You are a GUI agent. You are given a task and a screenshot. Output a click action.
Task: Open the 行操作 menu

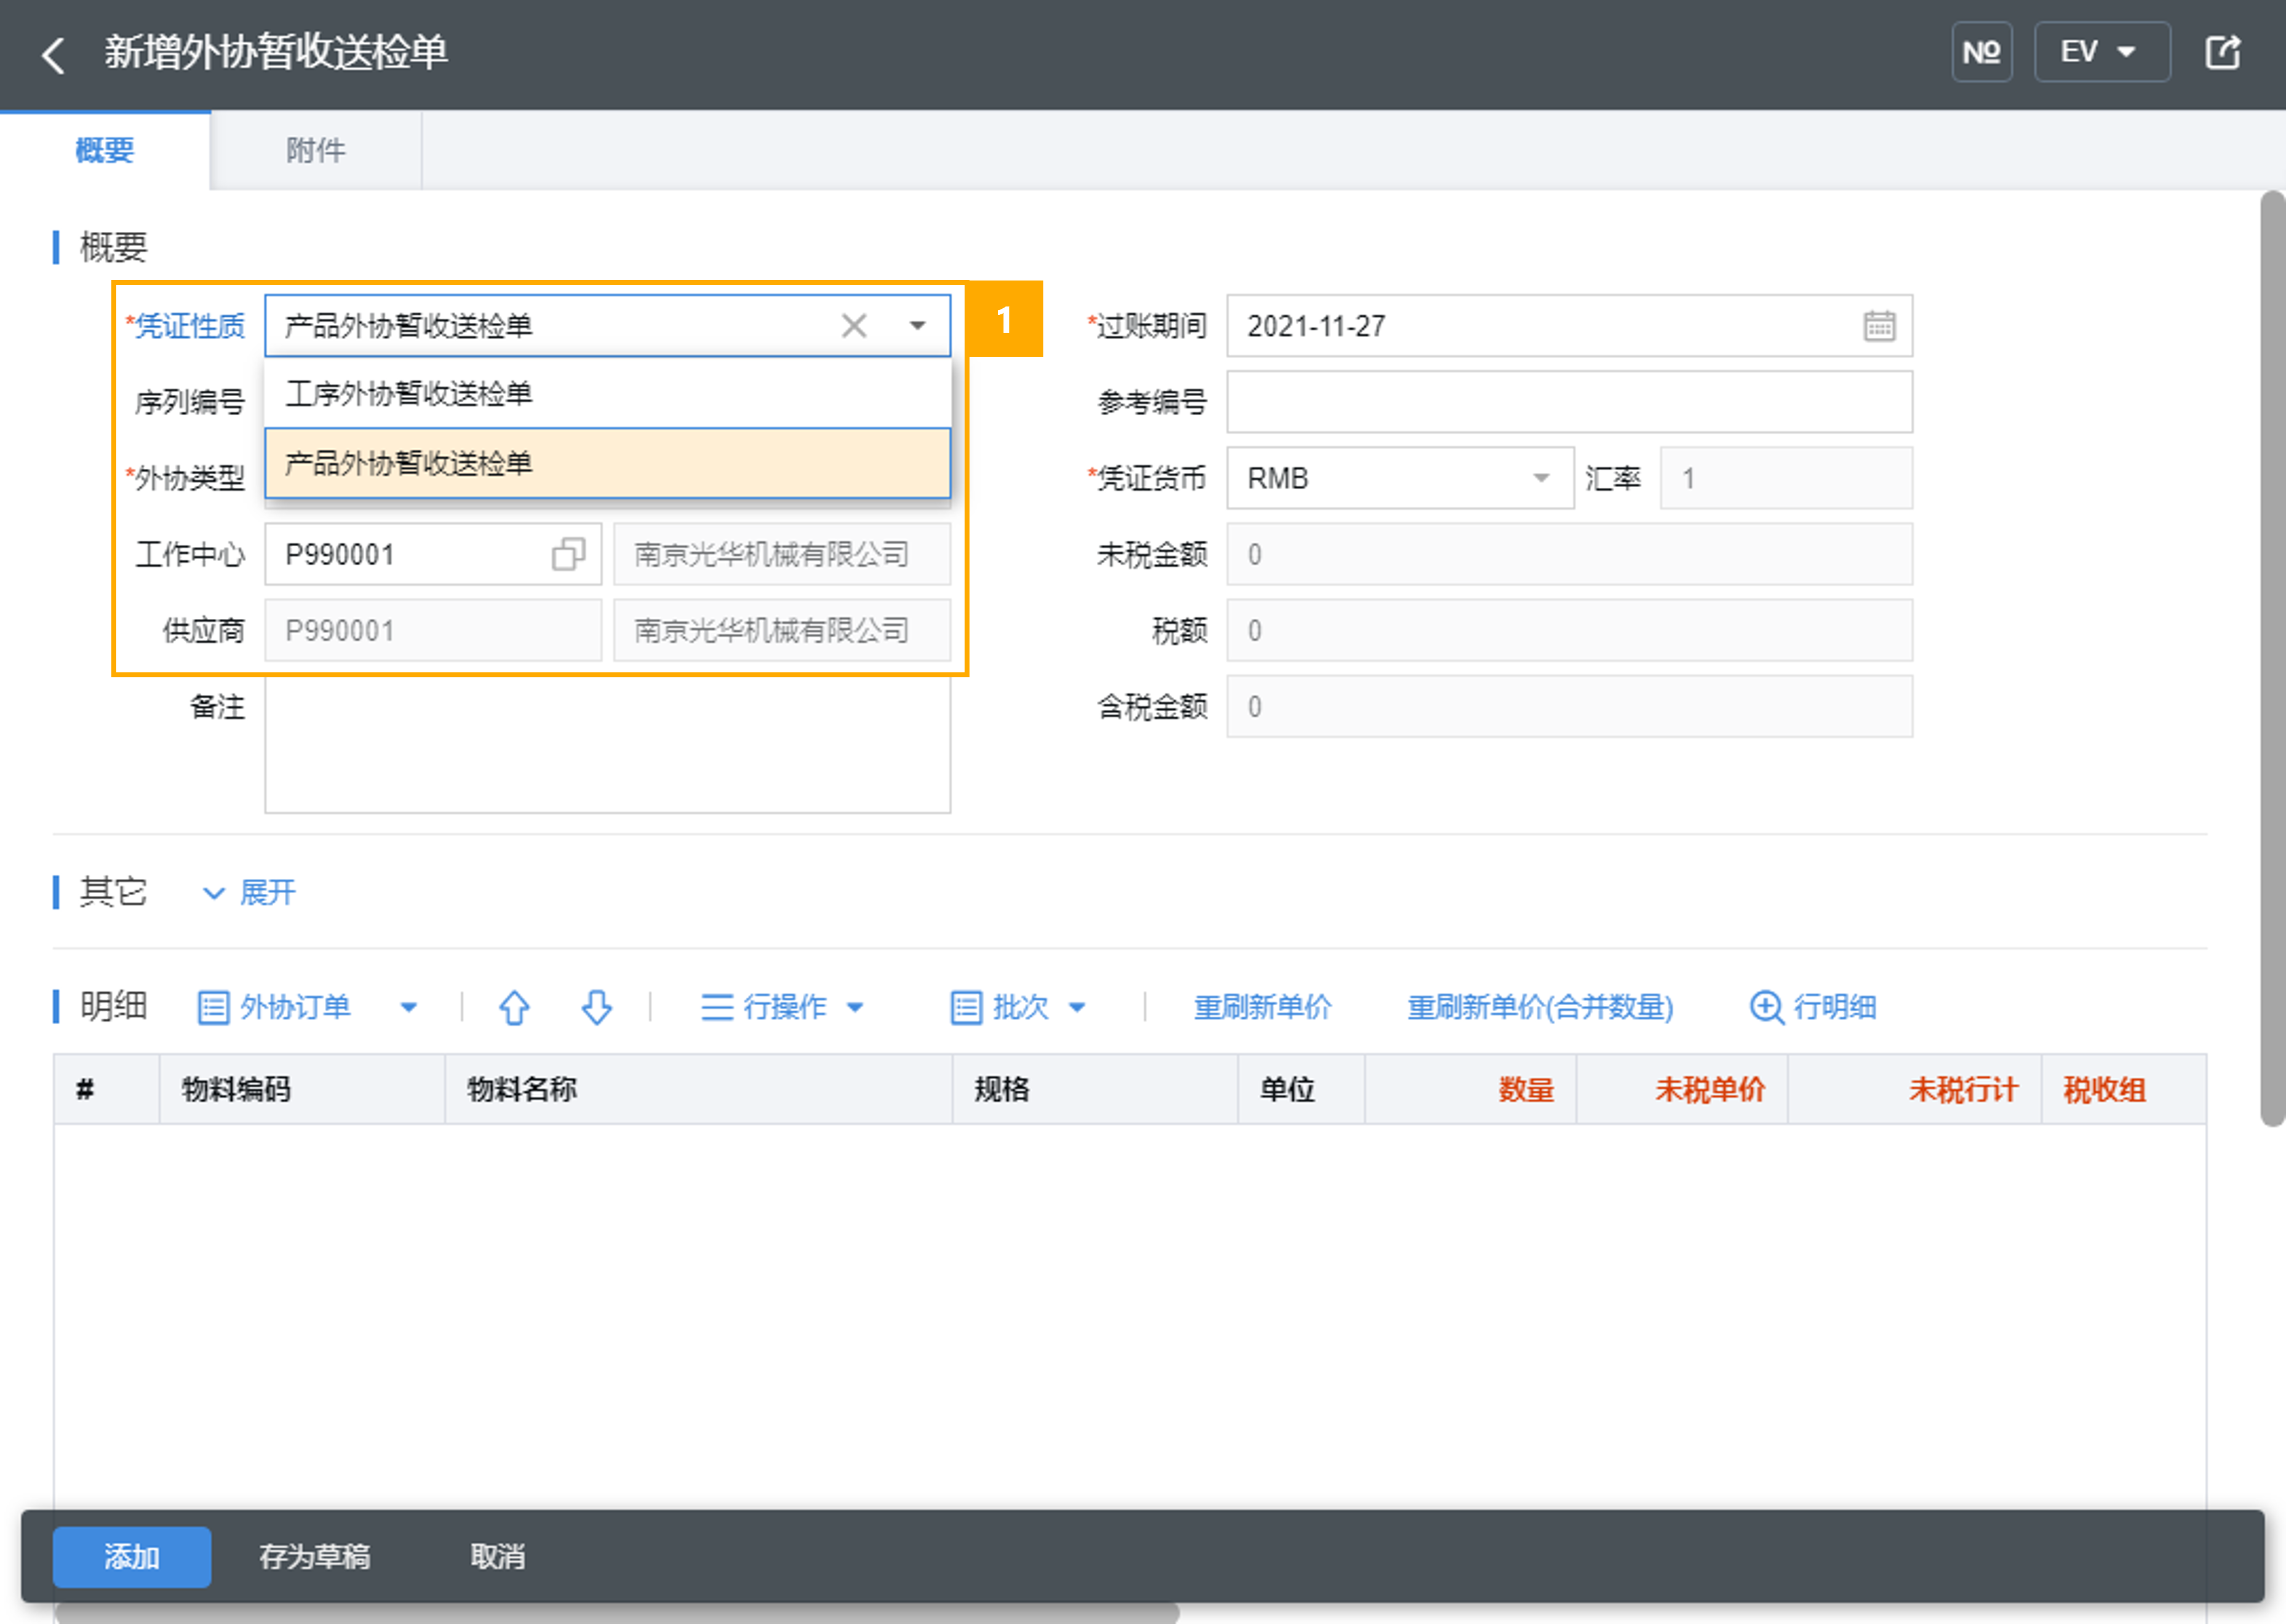pos(782,1007)
